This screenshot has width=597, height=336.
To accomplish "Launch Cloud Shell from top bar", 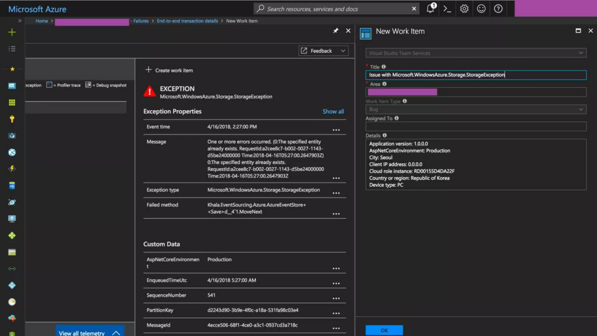I will tap(447, 9).
